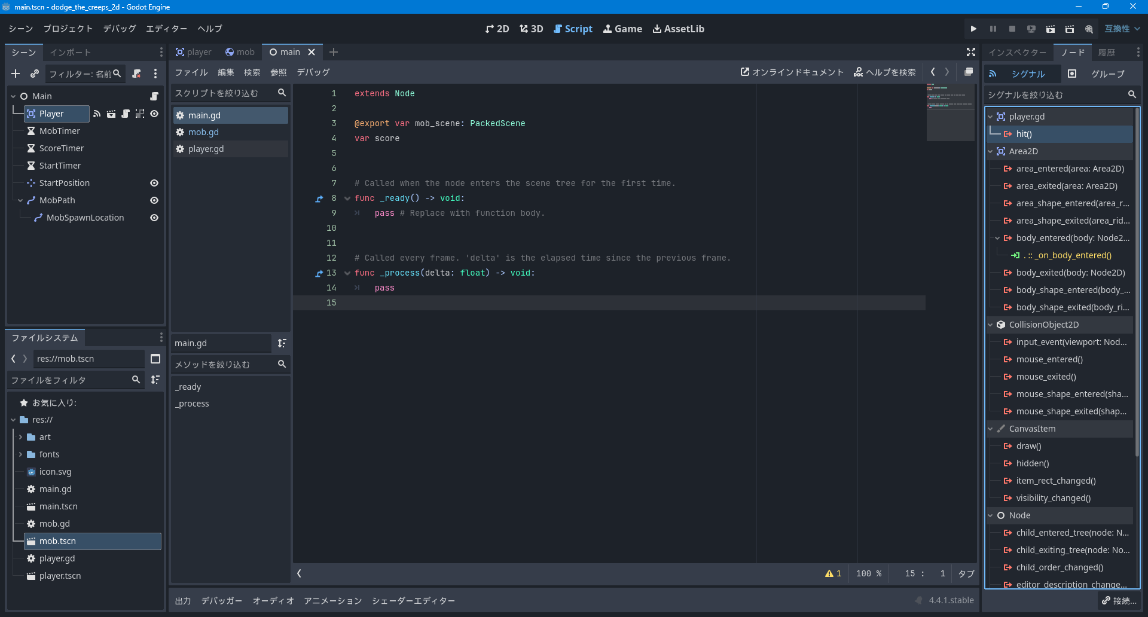Open script editor ファイル menu
The width and height of the screenshot is (1148, 617).
click(191, 72)
